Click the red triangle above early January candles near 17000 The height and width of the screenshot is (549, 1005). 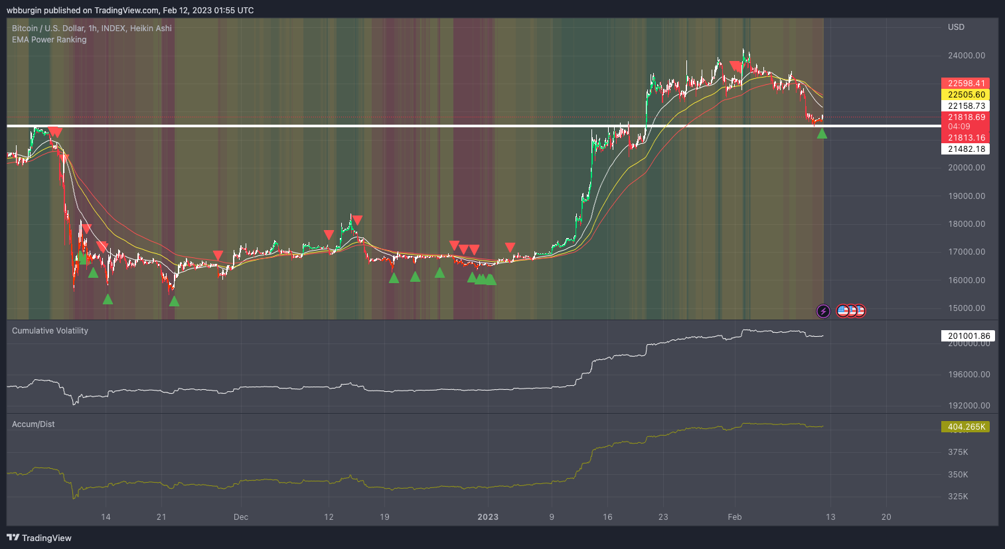pos(510,247)
